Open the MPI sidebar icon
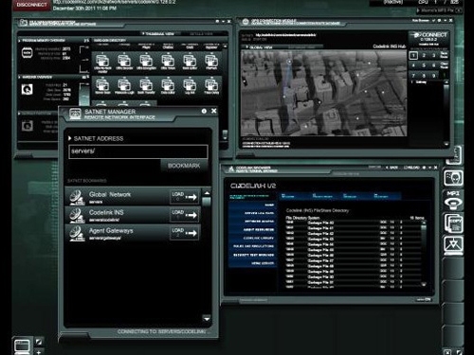 [x=453, y=200]
